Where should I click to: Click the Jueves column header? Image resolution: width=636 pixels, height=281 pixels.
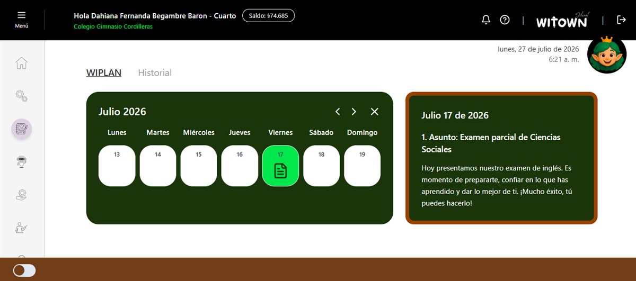240,132
